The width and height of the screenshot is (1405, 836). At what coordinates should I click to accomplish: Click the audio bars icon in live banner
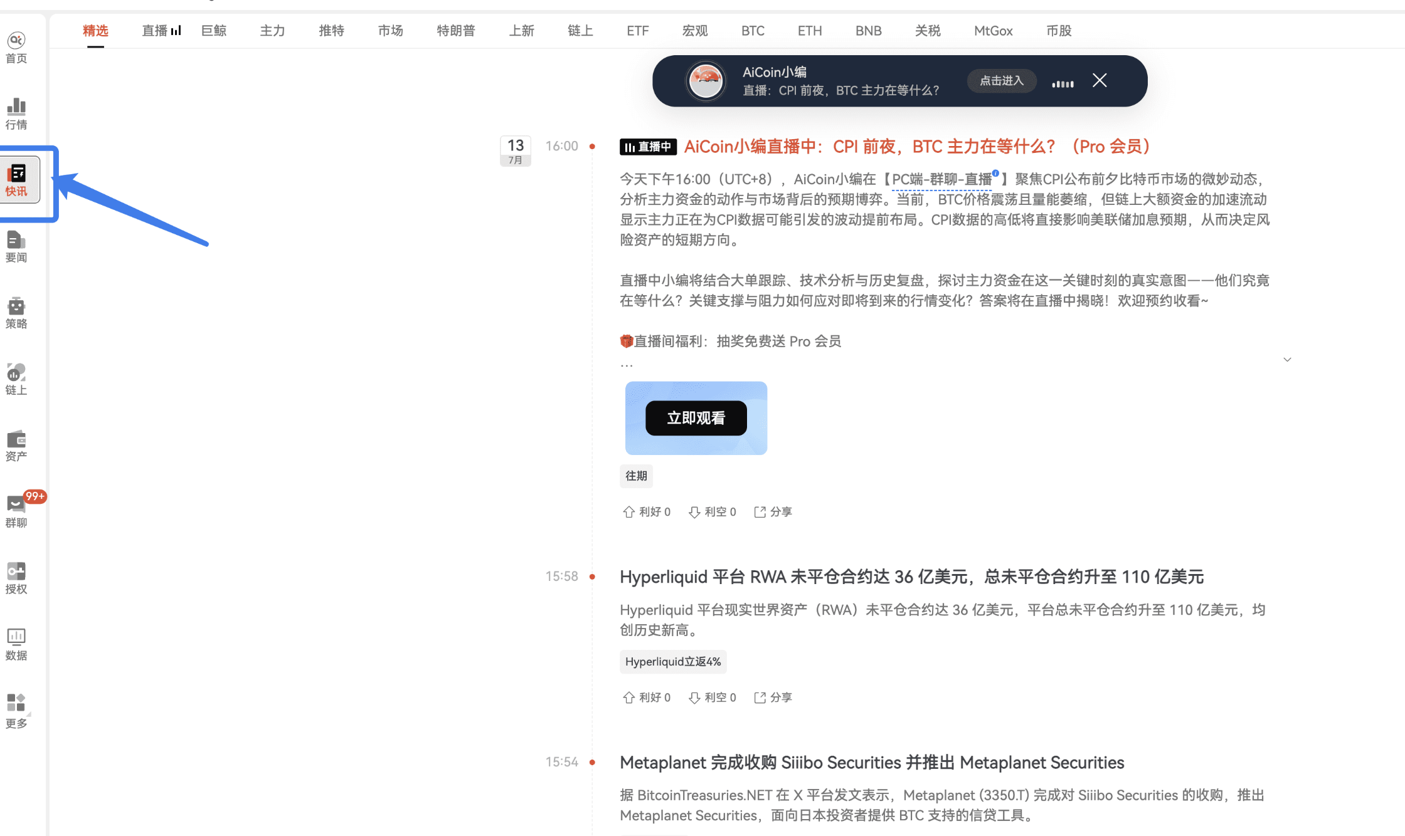pos(1063,83)
